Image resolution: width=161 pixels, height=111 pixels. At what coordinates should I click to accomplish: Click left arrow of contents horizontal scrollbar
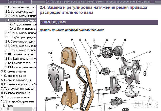point(2,109)
